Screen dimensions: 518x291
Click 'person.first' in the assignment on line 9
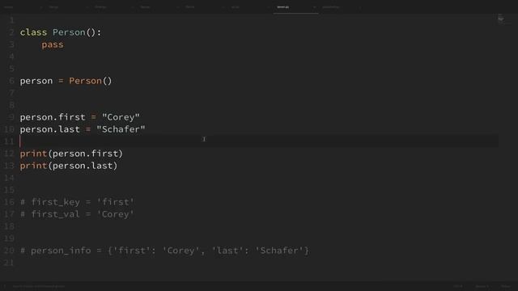coord(53,117)
